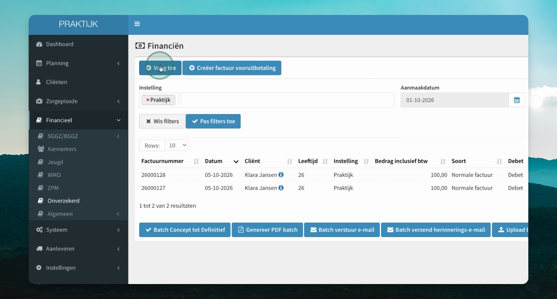557x299 pixels.
Task: Select Onverzekerd under Financieel
Action: [79, 201]
